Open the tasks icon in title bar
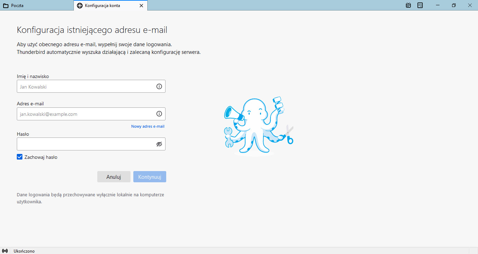This screenshot has height=254, width=478. 420,5
